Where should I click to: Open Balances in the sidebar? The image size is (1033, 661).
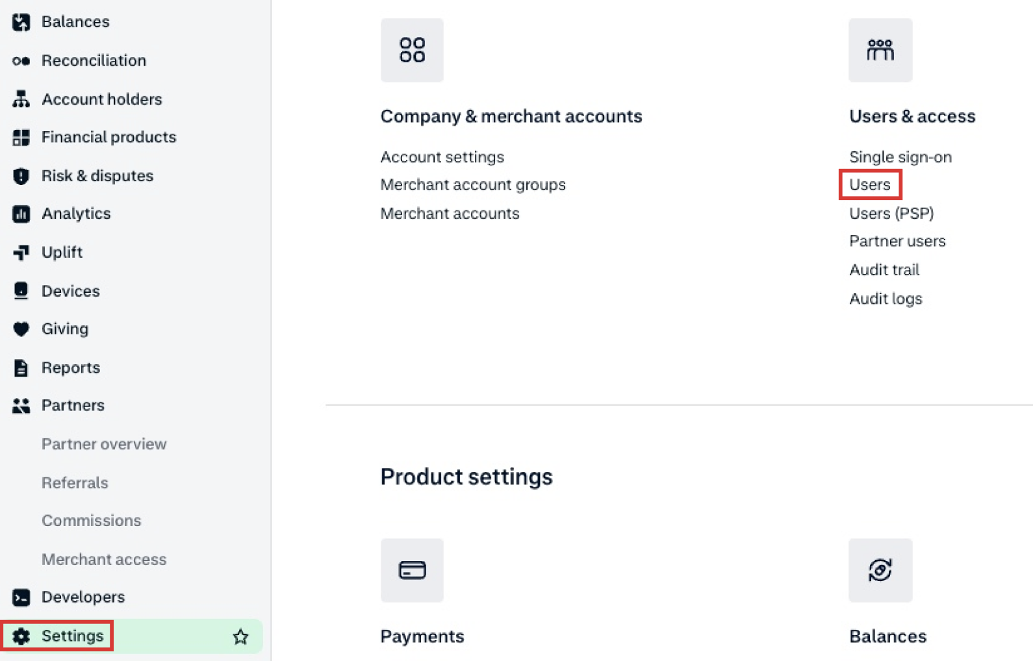coord(75,22)
